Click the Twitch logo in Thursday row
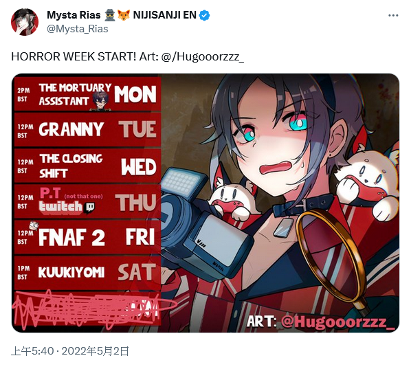411x369 pixels. [90, 208]
